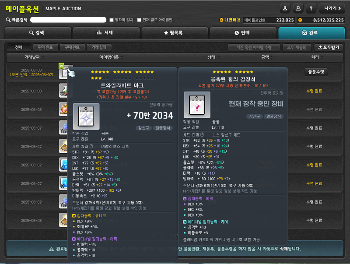The image size is (350, 264).
Task: Click the 넥슨캐시 coin icon
Action: (x=221, y=20)
